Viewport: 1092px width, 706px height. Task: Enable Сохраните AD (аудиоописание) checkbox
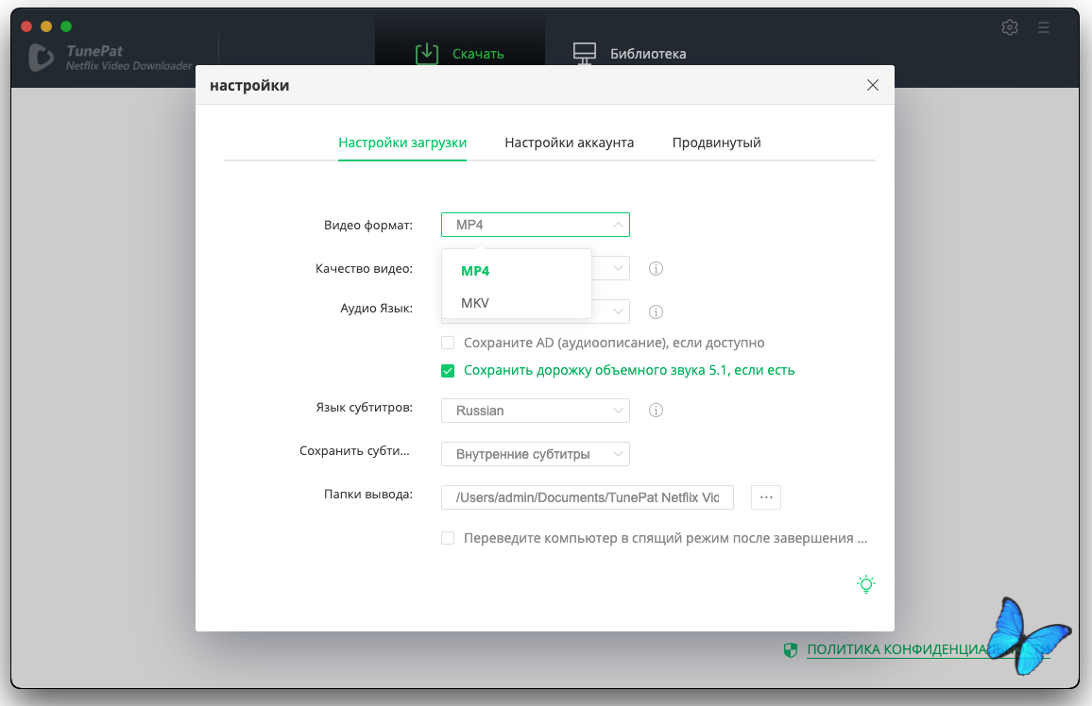click(x=448, y=343)
